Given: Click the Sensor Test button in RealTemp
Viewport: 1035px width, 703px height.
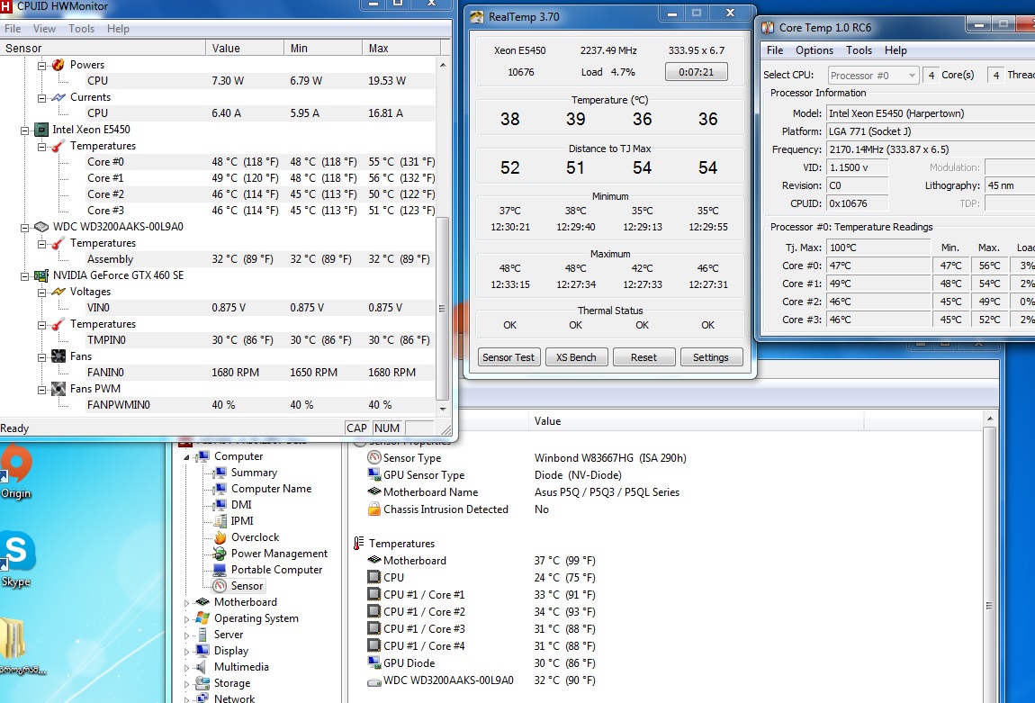Looking at the screenshot, I should pyautogui.click(x=508, y=357).
